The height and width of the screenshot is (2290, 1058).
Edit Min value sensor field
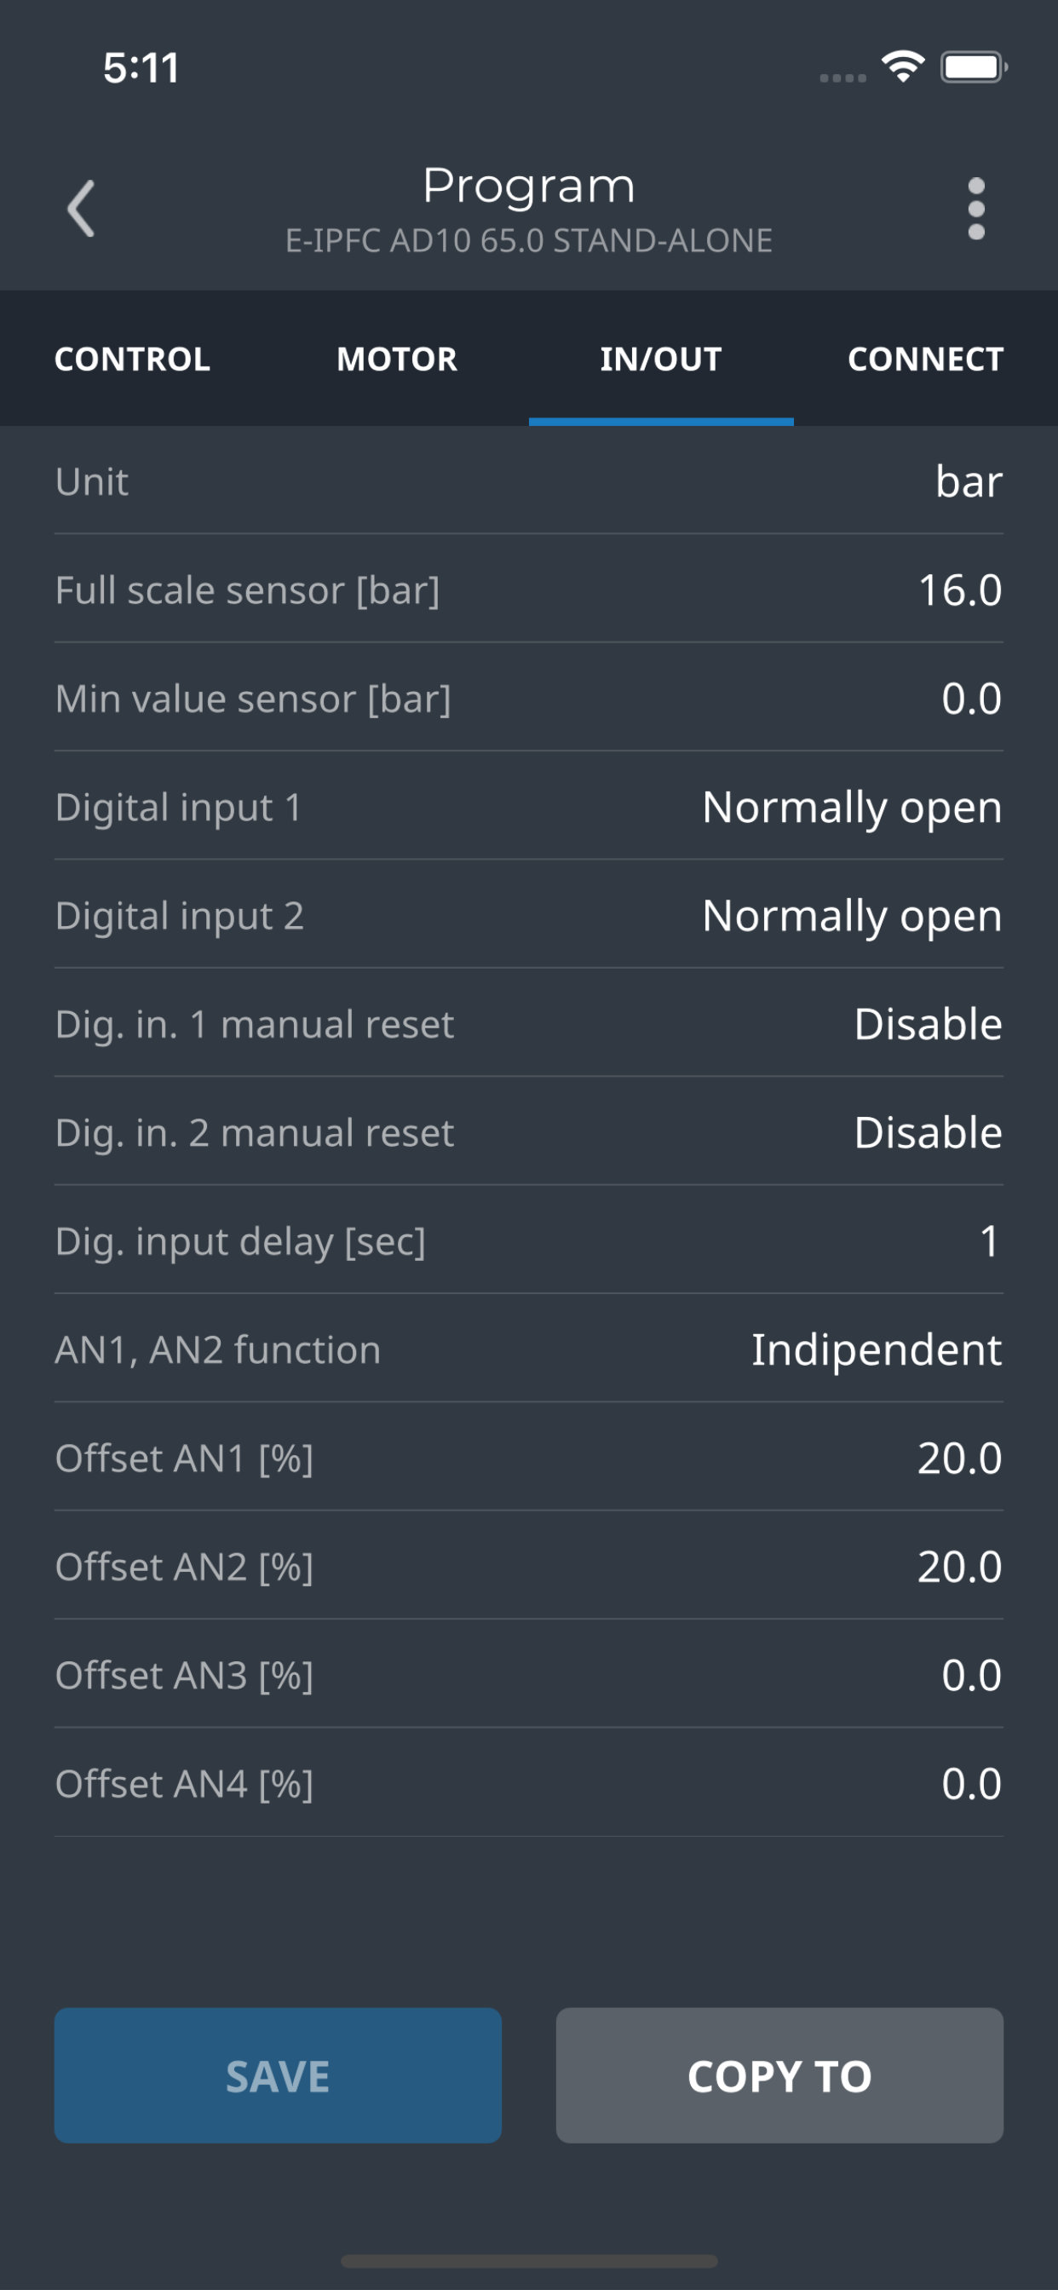tap(529, 698)
